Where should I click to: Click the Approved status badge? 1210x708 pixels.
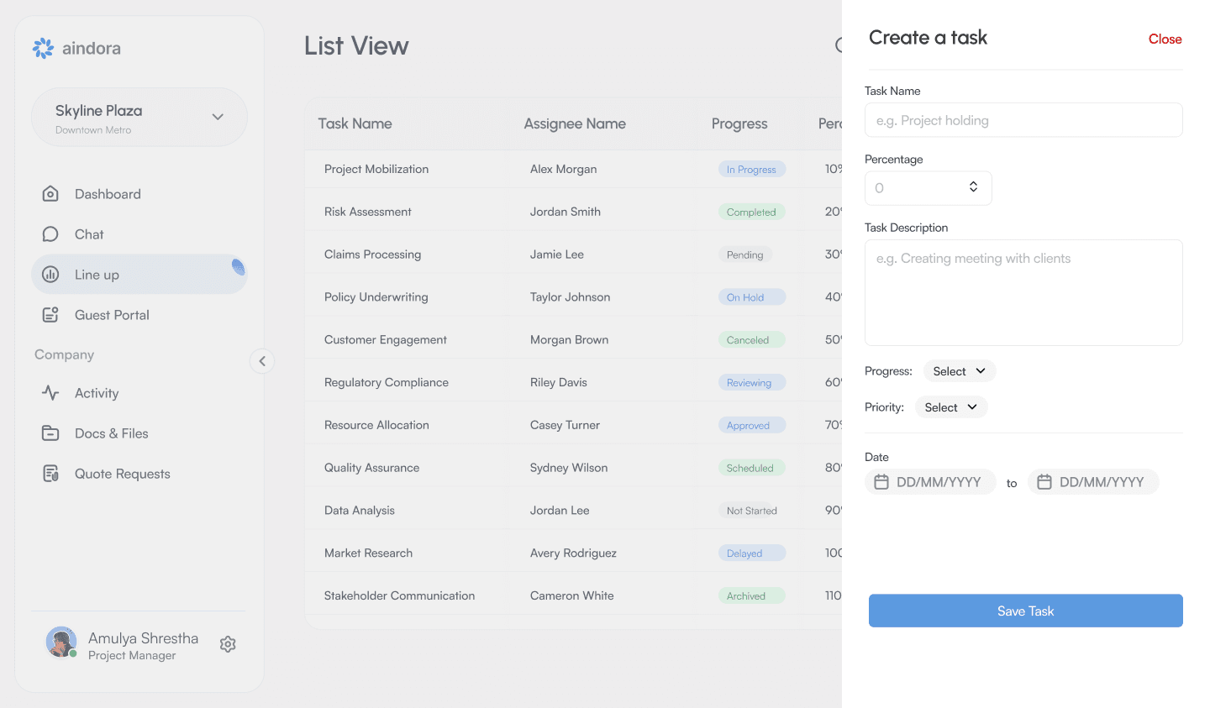tap(751, 426)
